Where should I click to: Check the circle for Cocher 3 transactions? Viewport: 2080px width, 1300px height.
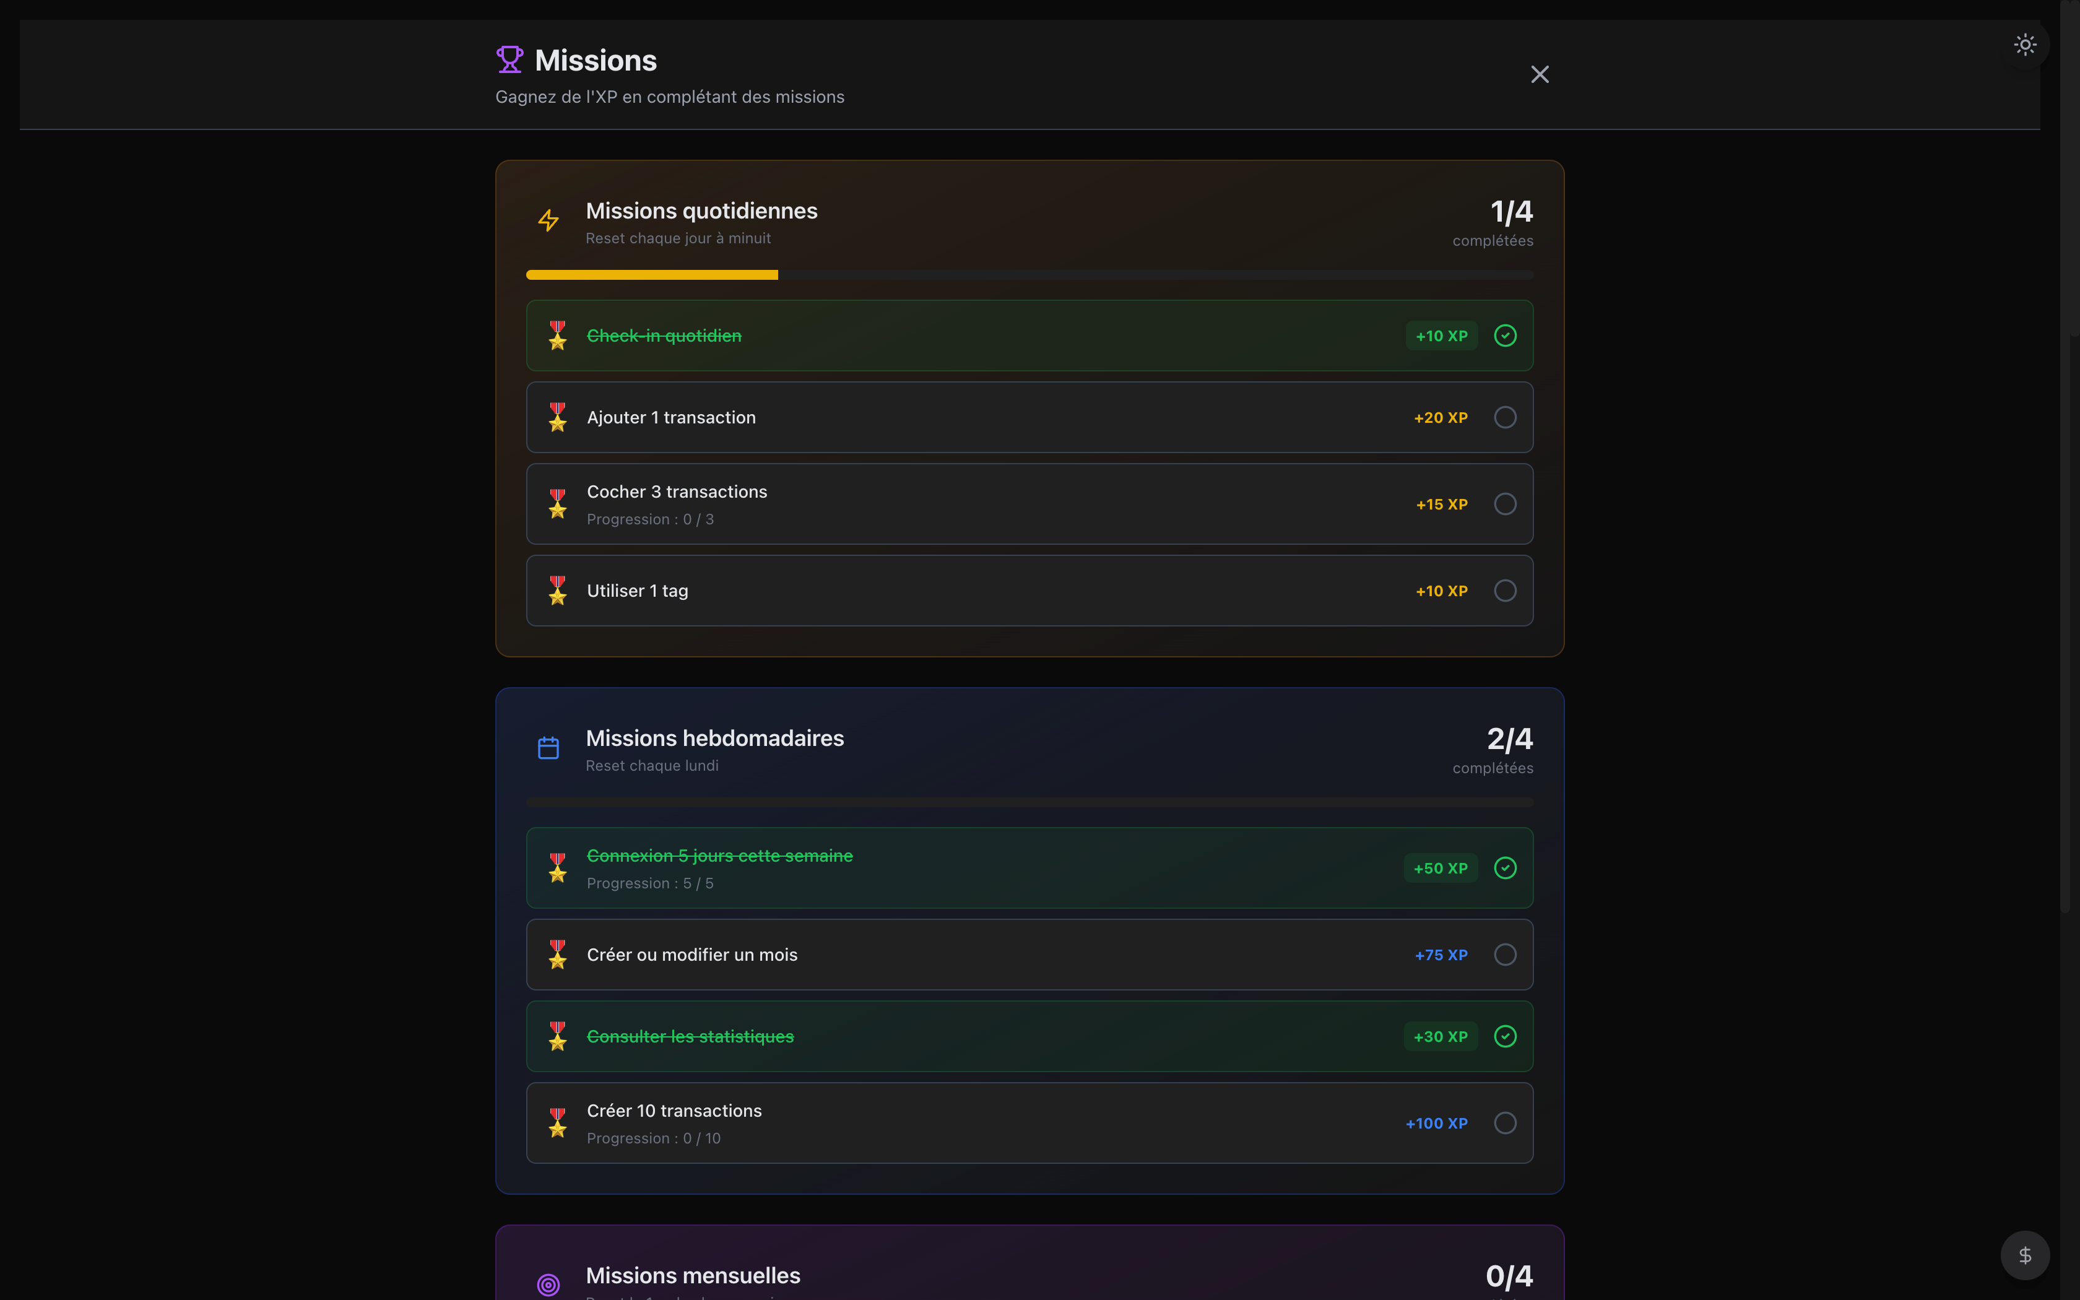pyautogui.click(x=1505, y=504)
